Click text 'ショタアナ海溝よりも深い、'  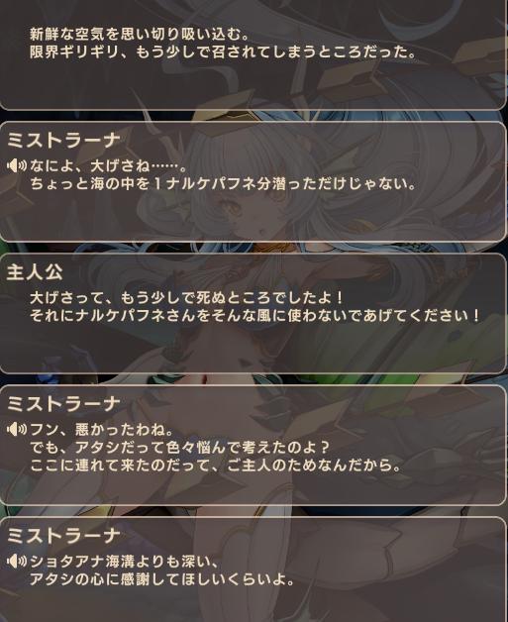[125, 562]
